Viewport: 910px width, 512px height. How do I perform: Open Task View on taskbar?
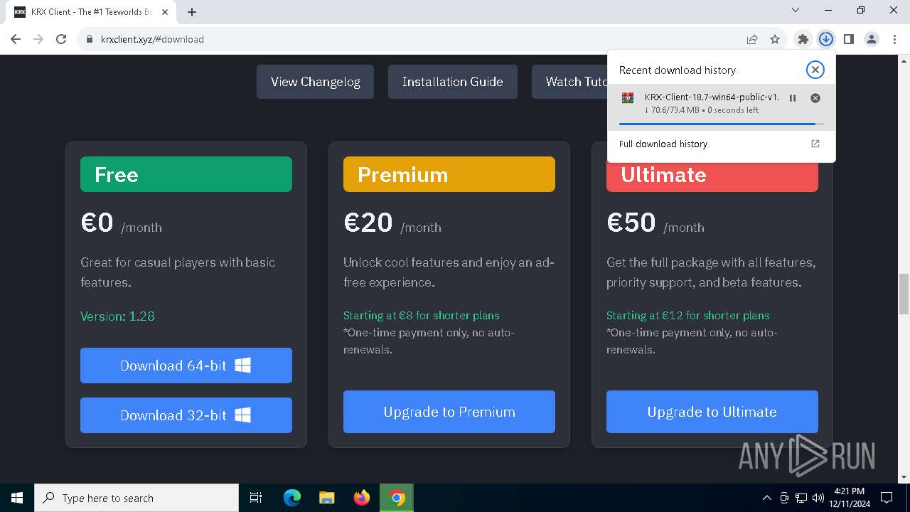click(256, 498)
